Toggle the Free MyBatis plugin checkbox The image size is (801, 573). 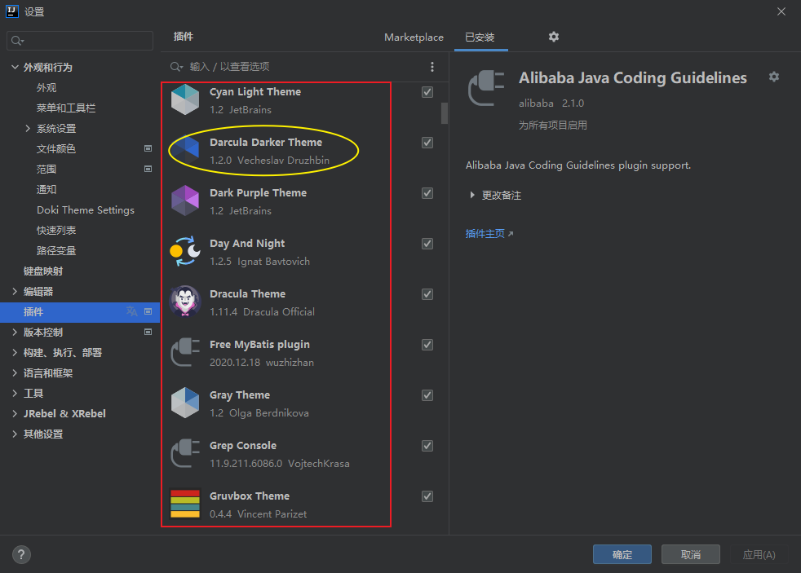[x=427, y=345]
